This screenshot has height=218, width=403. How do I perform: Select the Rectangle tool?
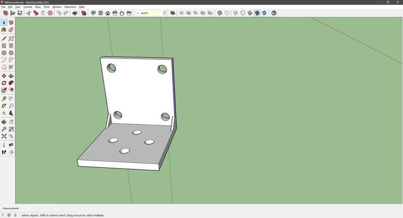point(4,46)
